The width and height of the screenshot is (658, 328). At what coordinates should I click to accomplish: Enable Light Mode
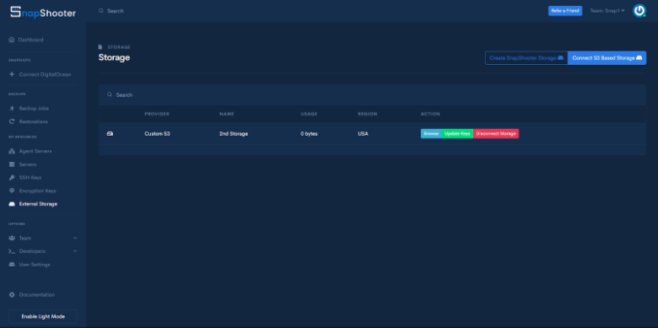(x=43, y=317)
